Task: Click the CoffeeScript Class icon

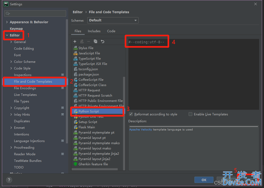Action: pyautogui.click(x=75, y=85)
